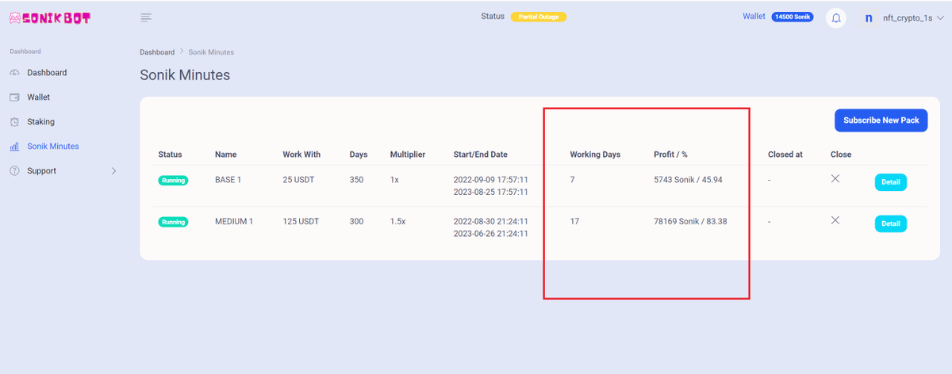Click the Wallet icon in sidebar

click(15, 97)
